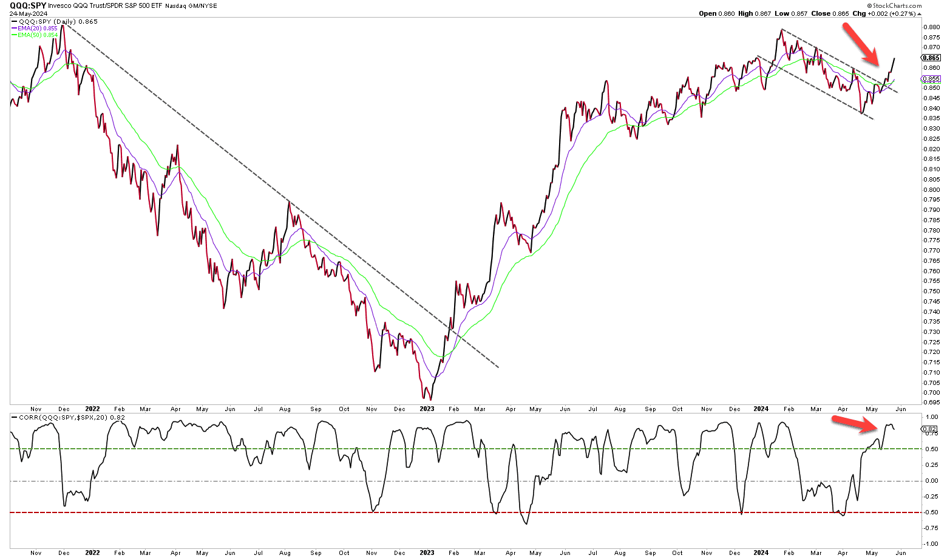Click the 0.800 price axis label
Screen dimensions: 950x558
click(932, 189)
